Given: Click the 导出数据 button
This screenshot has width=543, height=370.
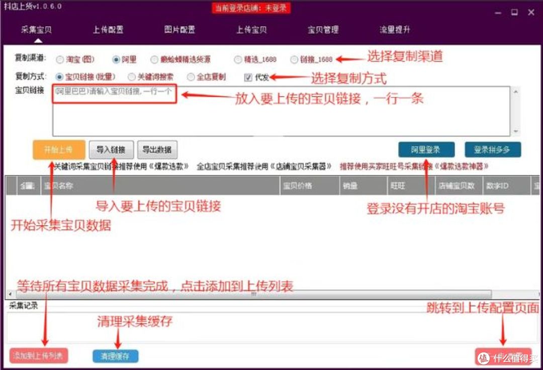Looking at the screenshot, I should tap(157, 149).
